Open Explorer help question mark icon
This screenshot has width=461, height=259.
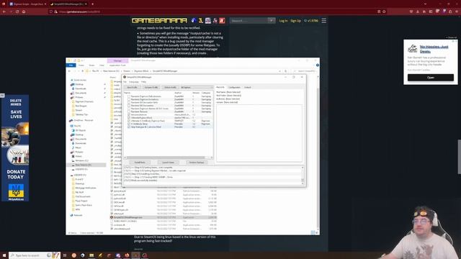click(x=318, y=65)
